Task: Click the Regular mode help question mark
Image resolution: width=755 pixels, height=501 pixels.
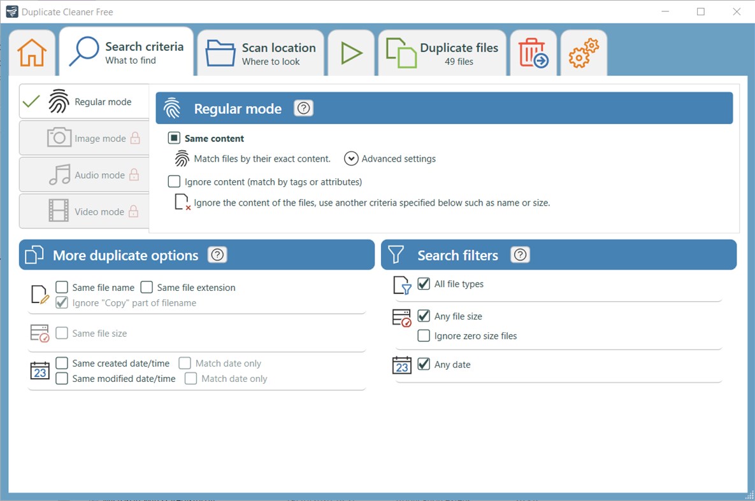Action: (303, 108)
